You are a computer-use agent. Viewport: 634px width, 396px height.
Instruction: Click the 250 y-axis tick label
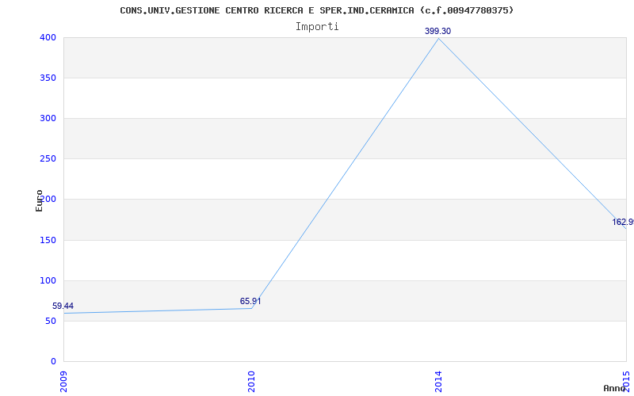(x=48, y=159)
